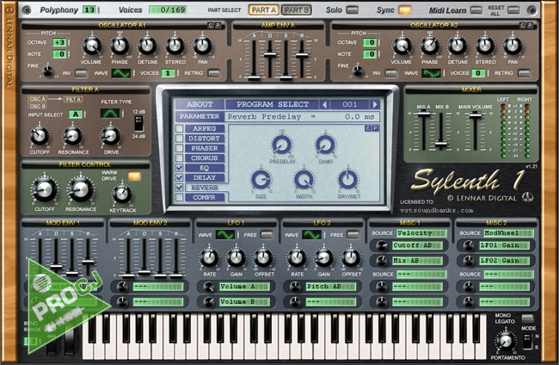Click the Midi Learn button

[476, 10]
